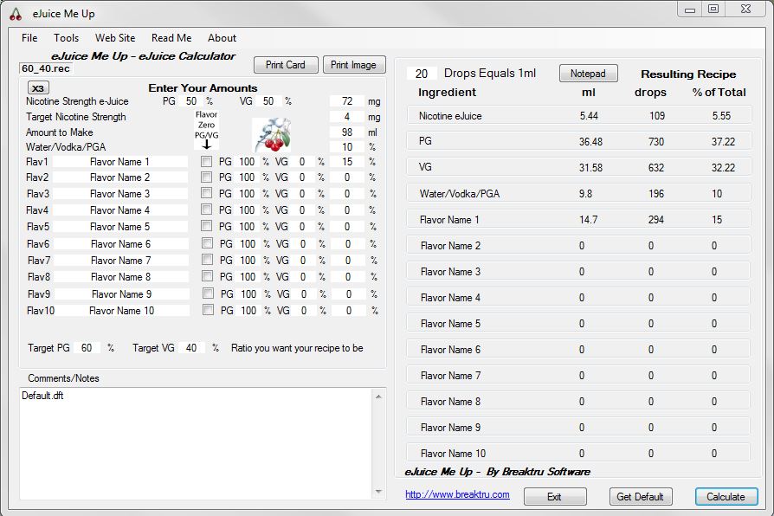Open the Notepad button
Screen dimensions: 774x516
(x=589, y=74)
